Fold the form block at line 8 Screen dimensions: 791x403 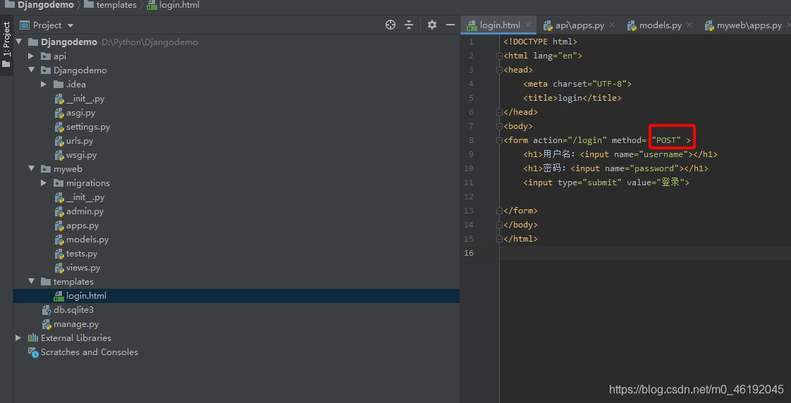(x=499, y=141)
